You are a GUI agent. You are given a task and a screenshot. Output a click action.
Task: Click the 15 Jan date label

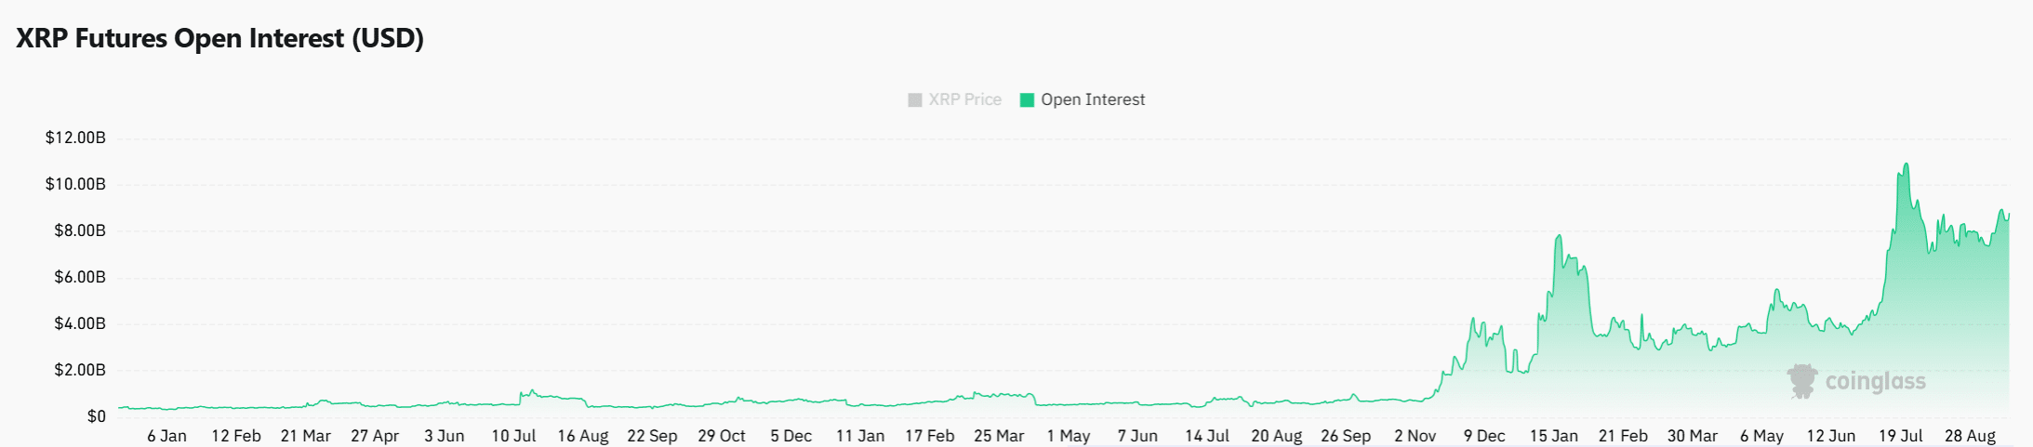1553,436
